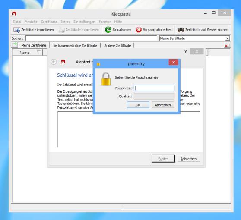
Task: Click the wizard help question mark
Action: point(186,52)
